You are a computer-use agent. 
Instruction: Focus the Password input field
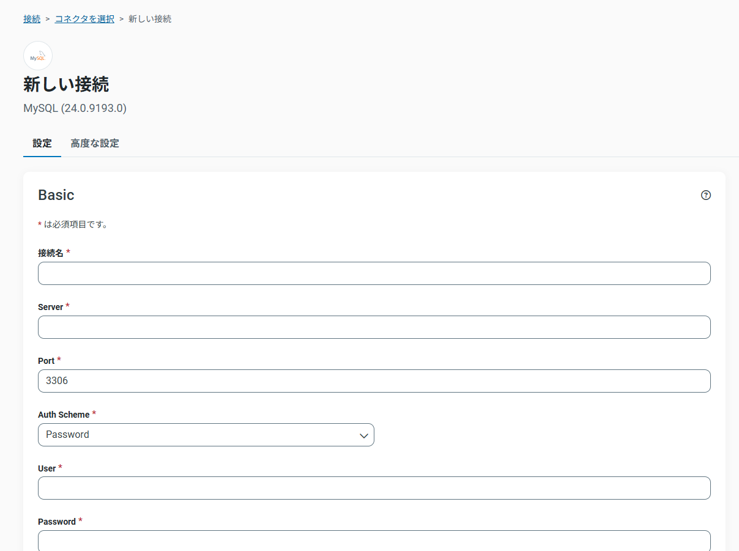click(x=374, y=541)
